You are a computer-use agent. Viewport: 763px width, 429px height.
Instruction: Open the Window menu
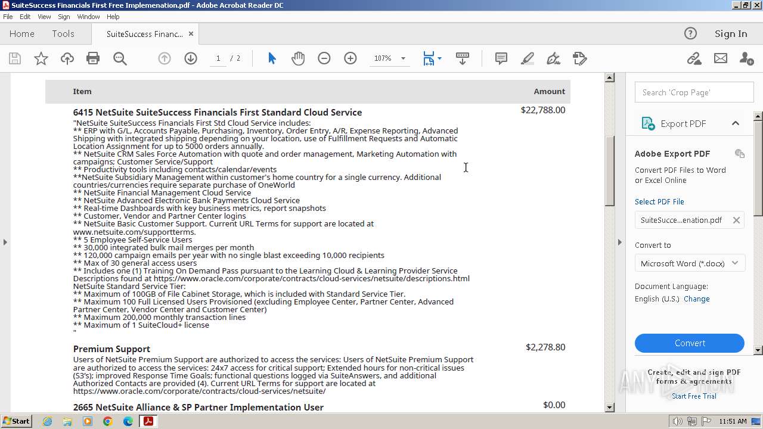click(x=88, y=17)
